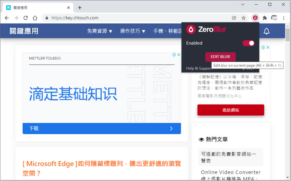Click the 熱門文章 heading
Image resolution: width=291 pixels, height=181 pixels.
217,139
